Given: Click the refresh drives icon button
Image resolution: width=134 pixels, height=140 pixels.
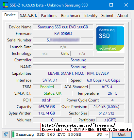Looking at the screenshot, I should pos(6,134).
